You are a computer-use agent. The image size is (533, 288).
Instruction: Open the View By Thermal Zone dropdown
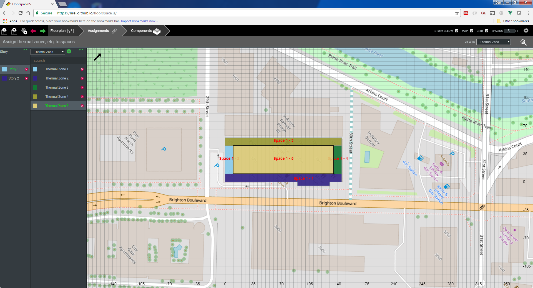[494, 42]
